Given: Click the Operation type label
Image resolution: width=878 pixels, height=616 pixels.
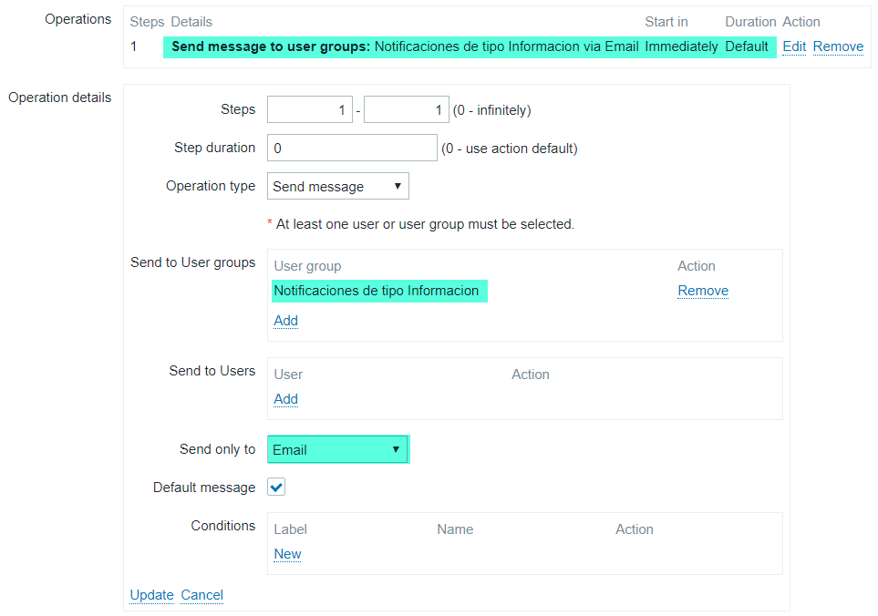Looking at the screenshot, I should point(211,186).
